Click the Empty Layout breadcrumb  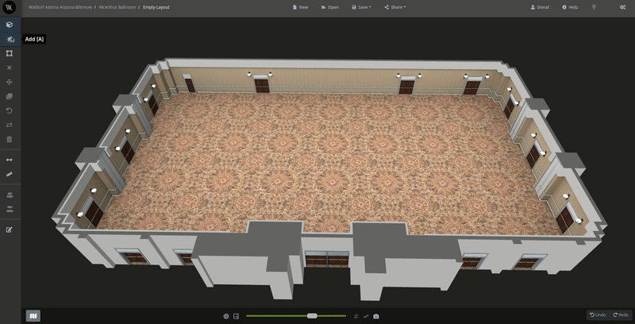[x=156, y=7]
